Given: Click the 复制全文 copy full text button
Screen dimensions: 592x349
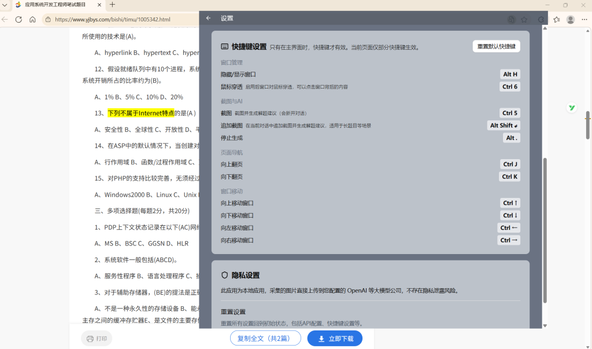Looking at the screenshot, I should (x=265, y=338).
